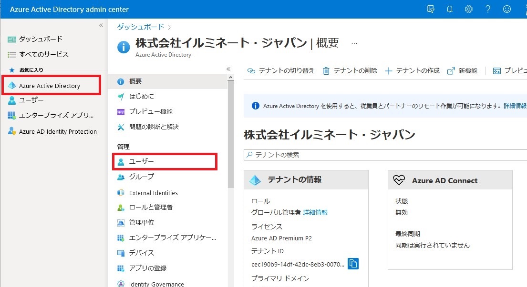
Task: Click the Identity Governance icon
Action: [x=121, y=284]
